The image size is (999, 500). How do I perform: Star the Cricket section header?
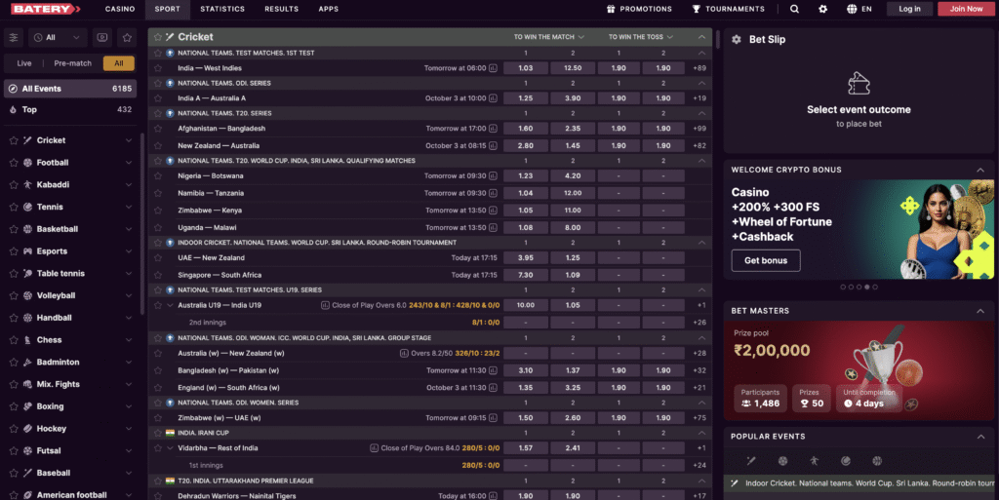click(x=157, y=37)
